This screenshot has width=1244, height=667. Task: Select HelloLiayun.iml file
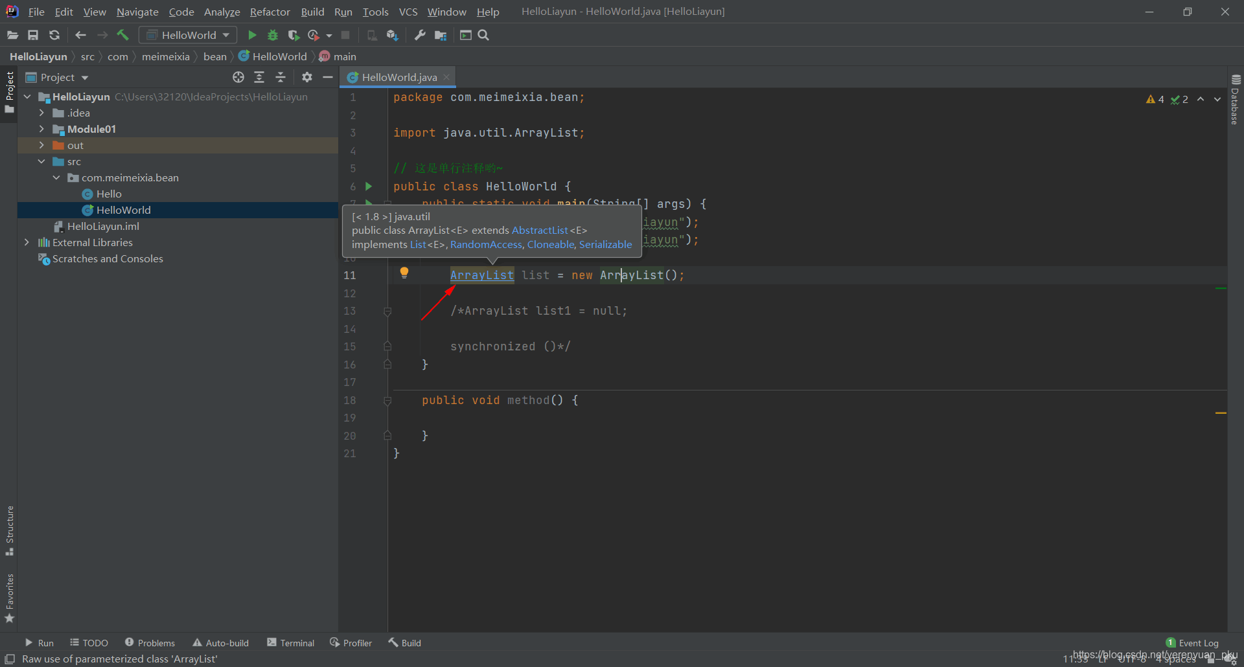[x=97, y=226]
